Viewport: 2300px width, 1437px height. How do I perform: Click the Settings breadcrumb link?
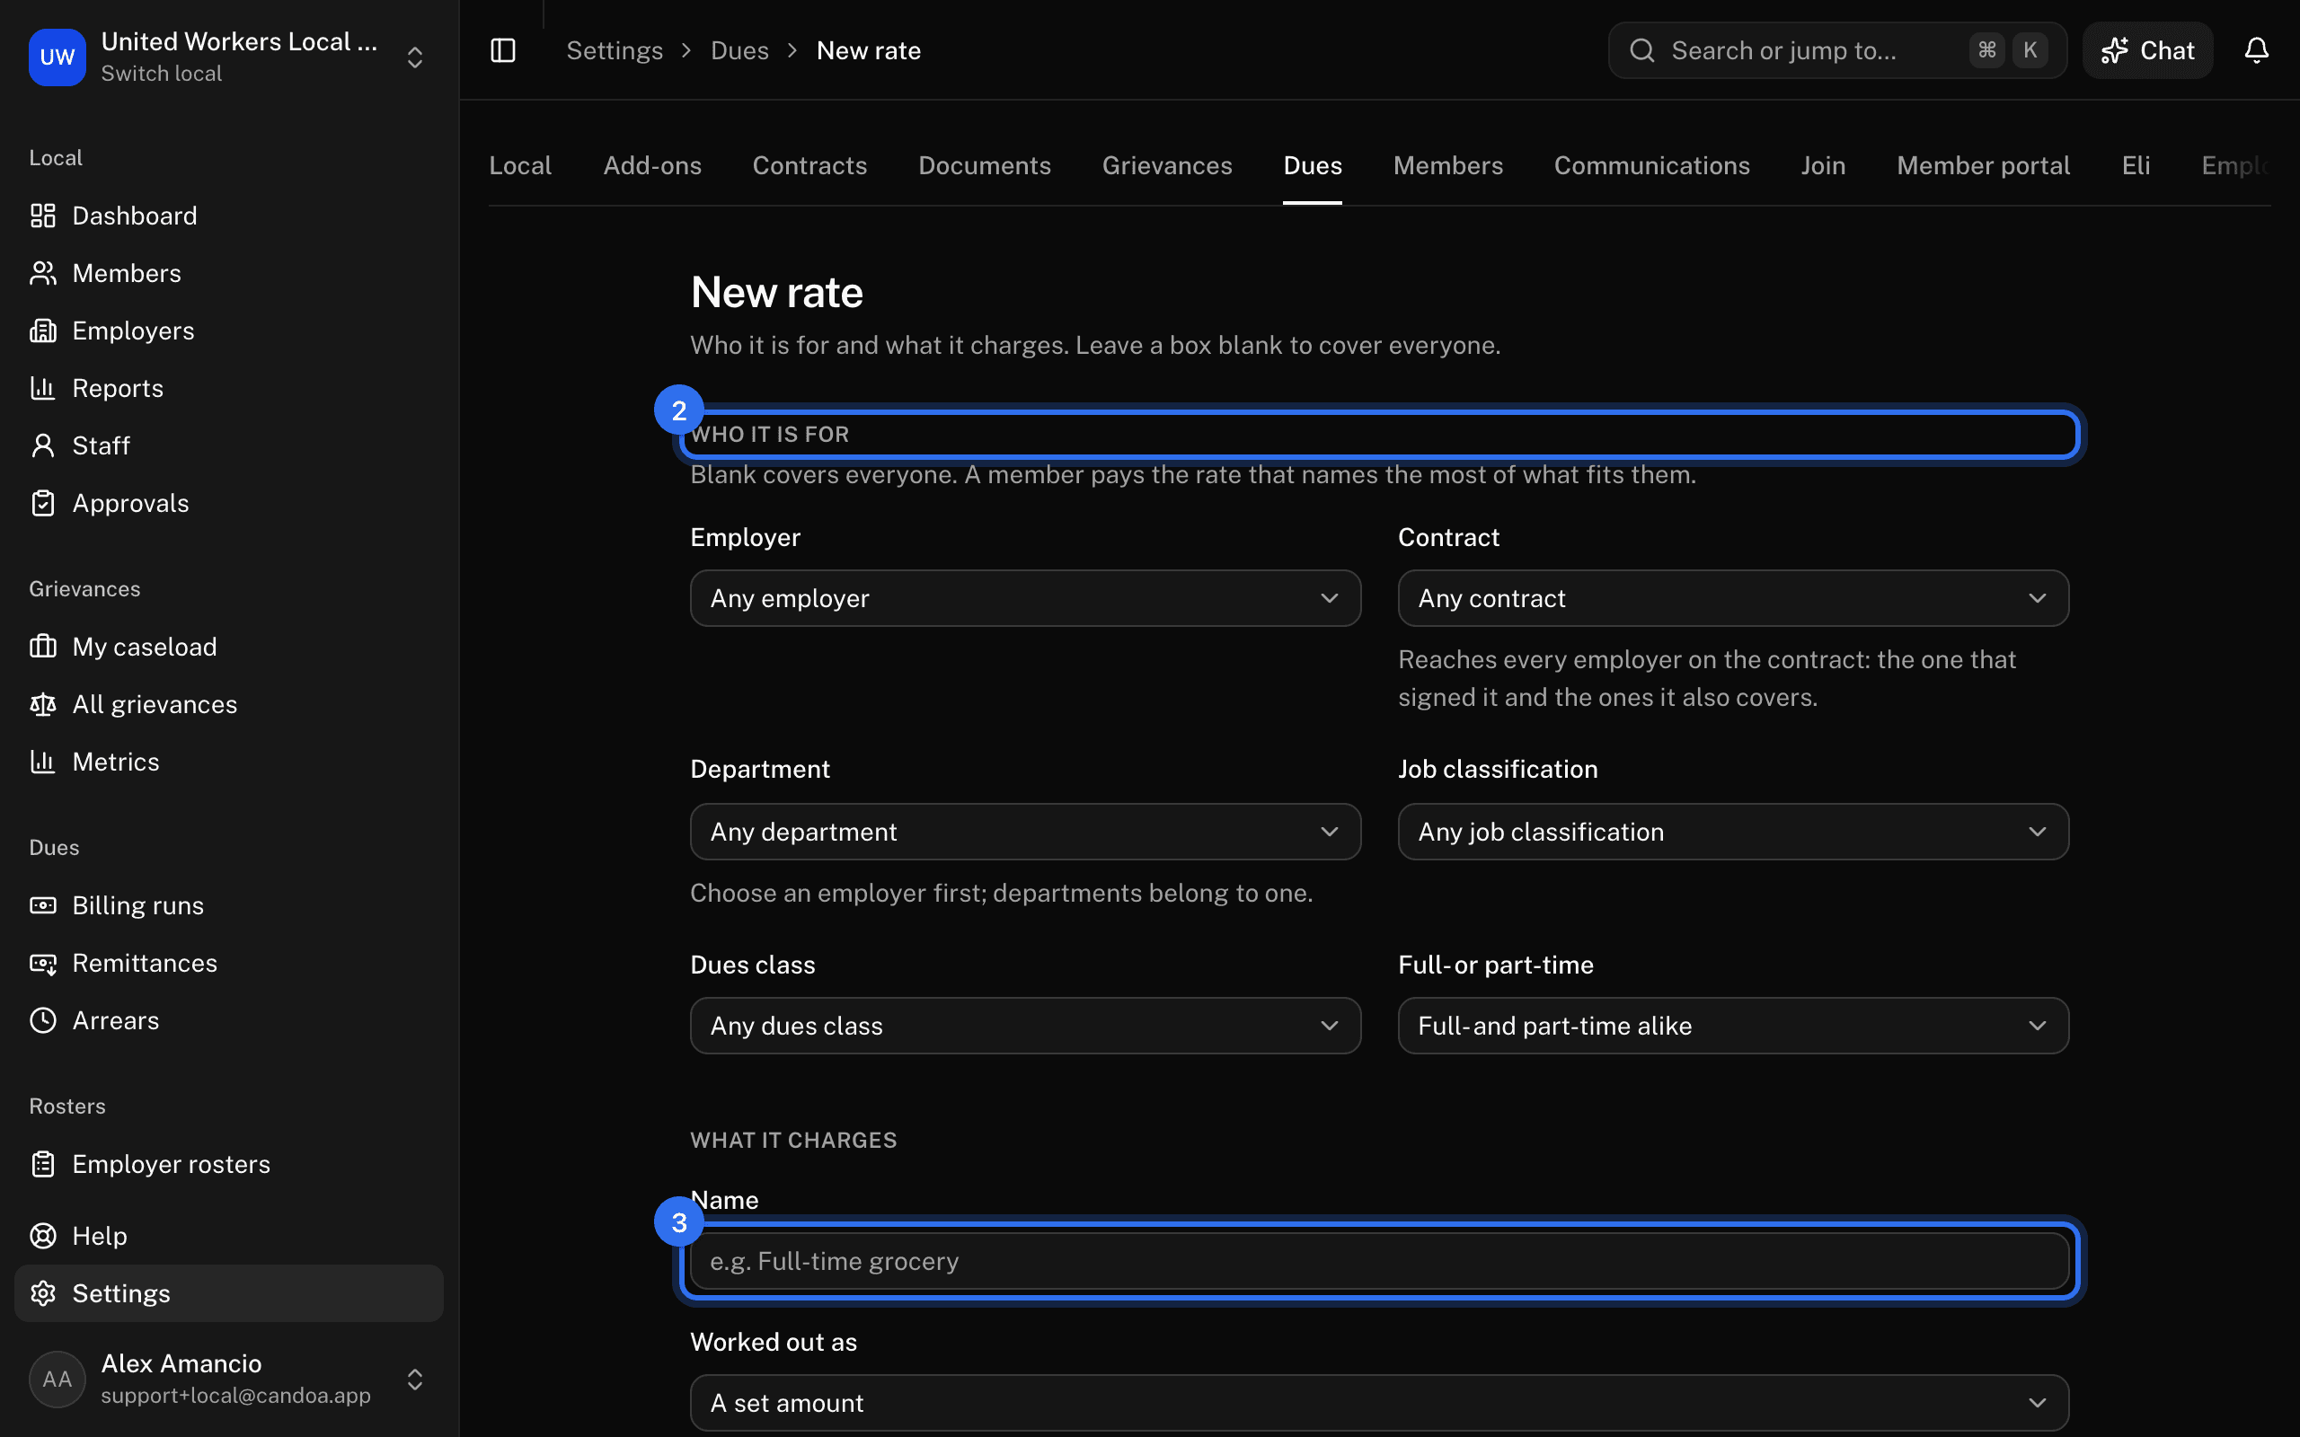[614, 50]
